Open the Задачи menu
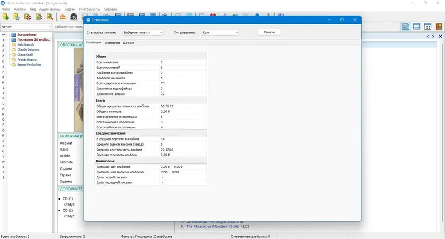The height and width of the screenshot is (239, 445). coord(70,9)
